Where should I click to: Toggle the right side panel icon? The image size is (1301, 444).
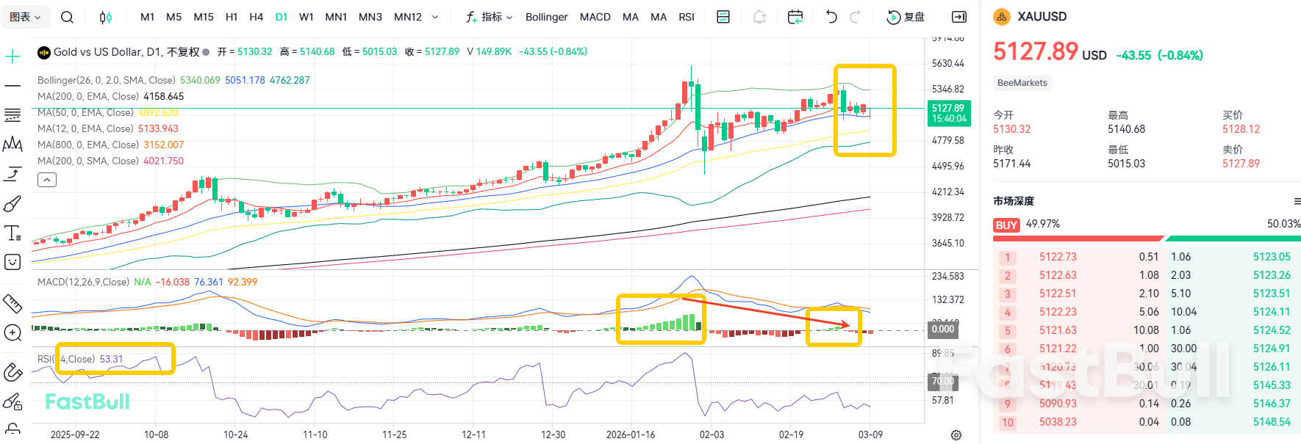(x=959, y=17)
